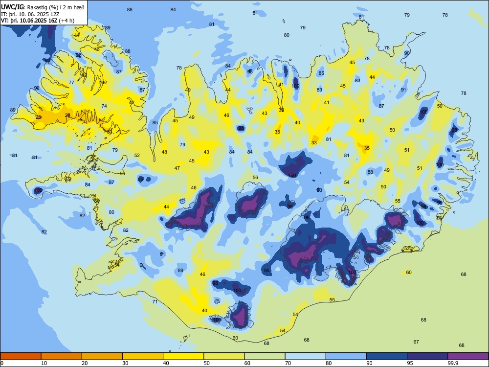The image size is (489, 367).
Task: Click the humidity value '25' on the map
Action: 38,117
